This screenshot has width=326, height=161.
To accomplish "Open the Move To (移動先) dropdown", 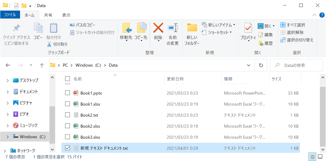I will click(x=126, y=32).
